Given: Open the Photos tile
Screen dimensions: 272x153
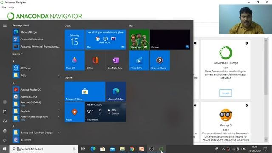Looking at the screenshot, I should point(170,40).
